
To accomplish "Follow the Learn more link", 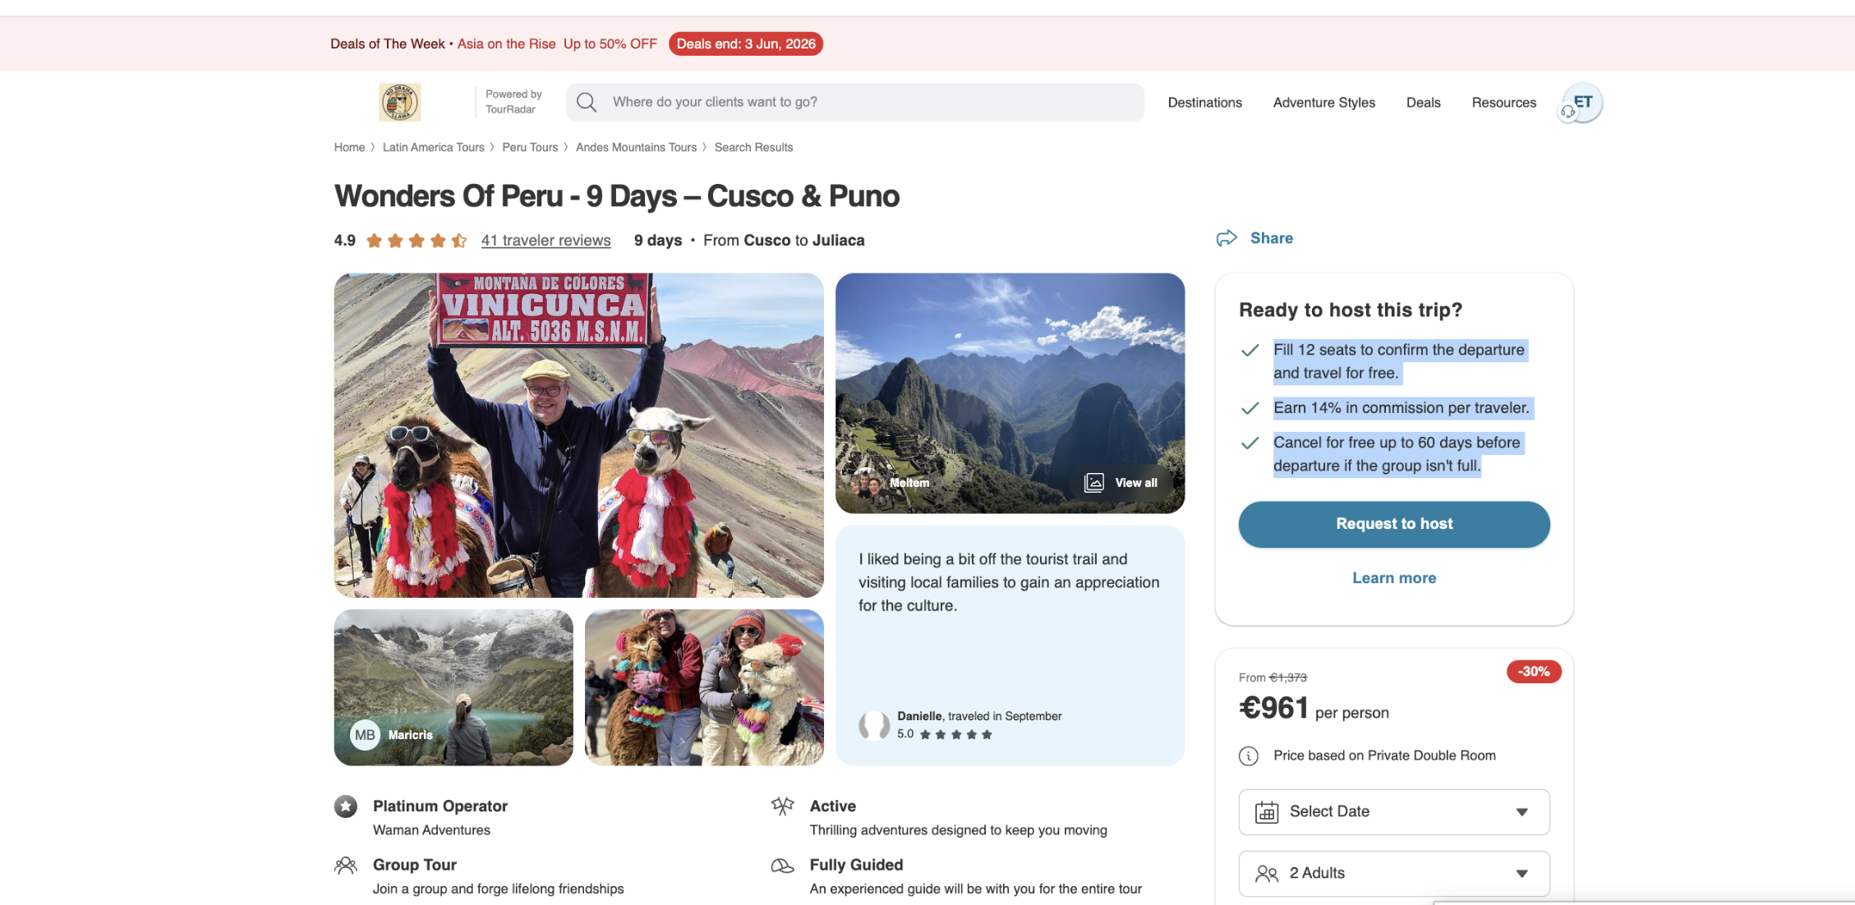I will pyautogui.click(x=1394, y=578).
